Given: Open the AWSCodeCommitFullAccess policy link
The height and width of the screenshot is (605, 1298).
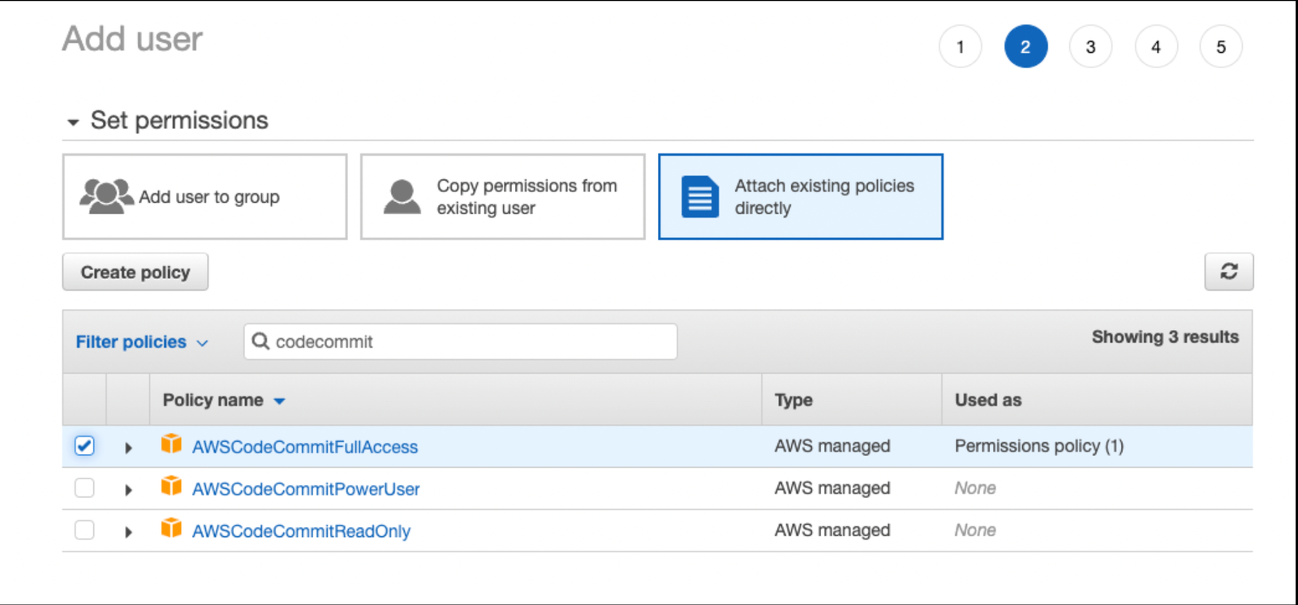Looking at the screenshot, I should click(x=305, y=447).
